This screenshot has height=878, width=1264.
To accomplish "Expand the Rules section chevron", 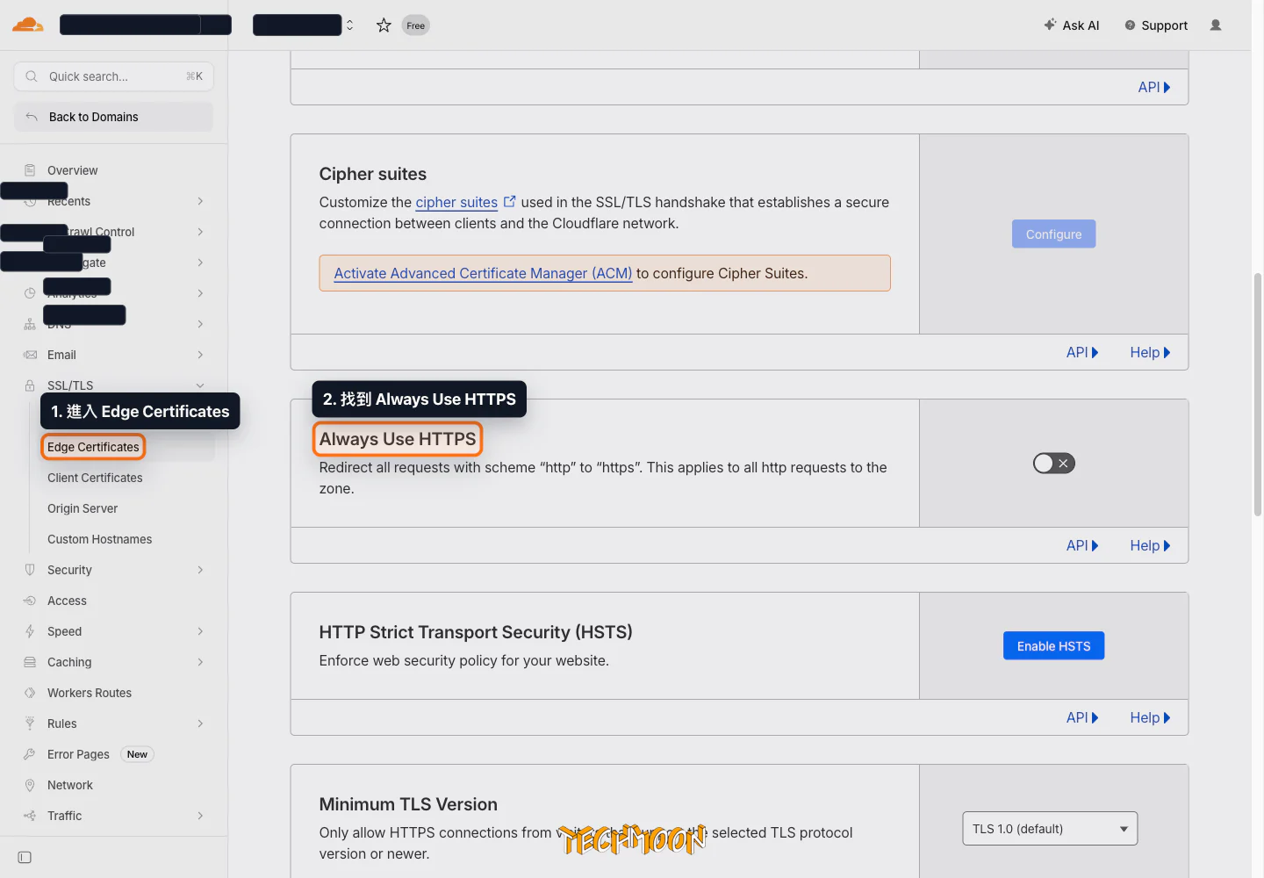I will click(200, 723).
